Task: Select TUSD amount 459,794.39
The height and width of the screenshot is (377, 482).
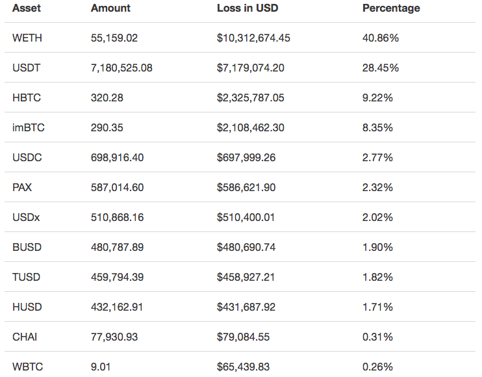Action: 118,278
